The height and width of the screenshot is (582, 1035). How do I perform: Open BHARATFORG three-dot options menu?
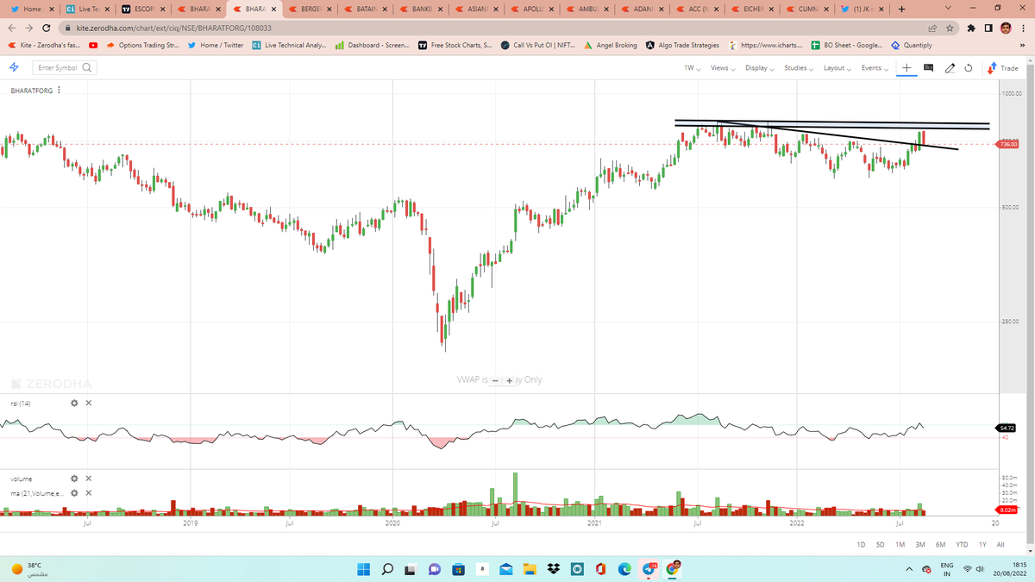[x=59, y=91]
